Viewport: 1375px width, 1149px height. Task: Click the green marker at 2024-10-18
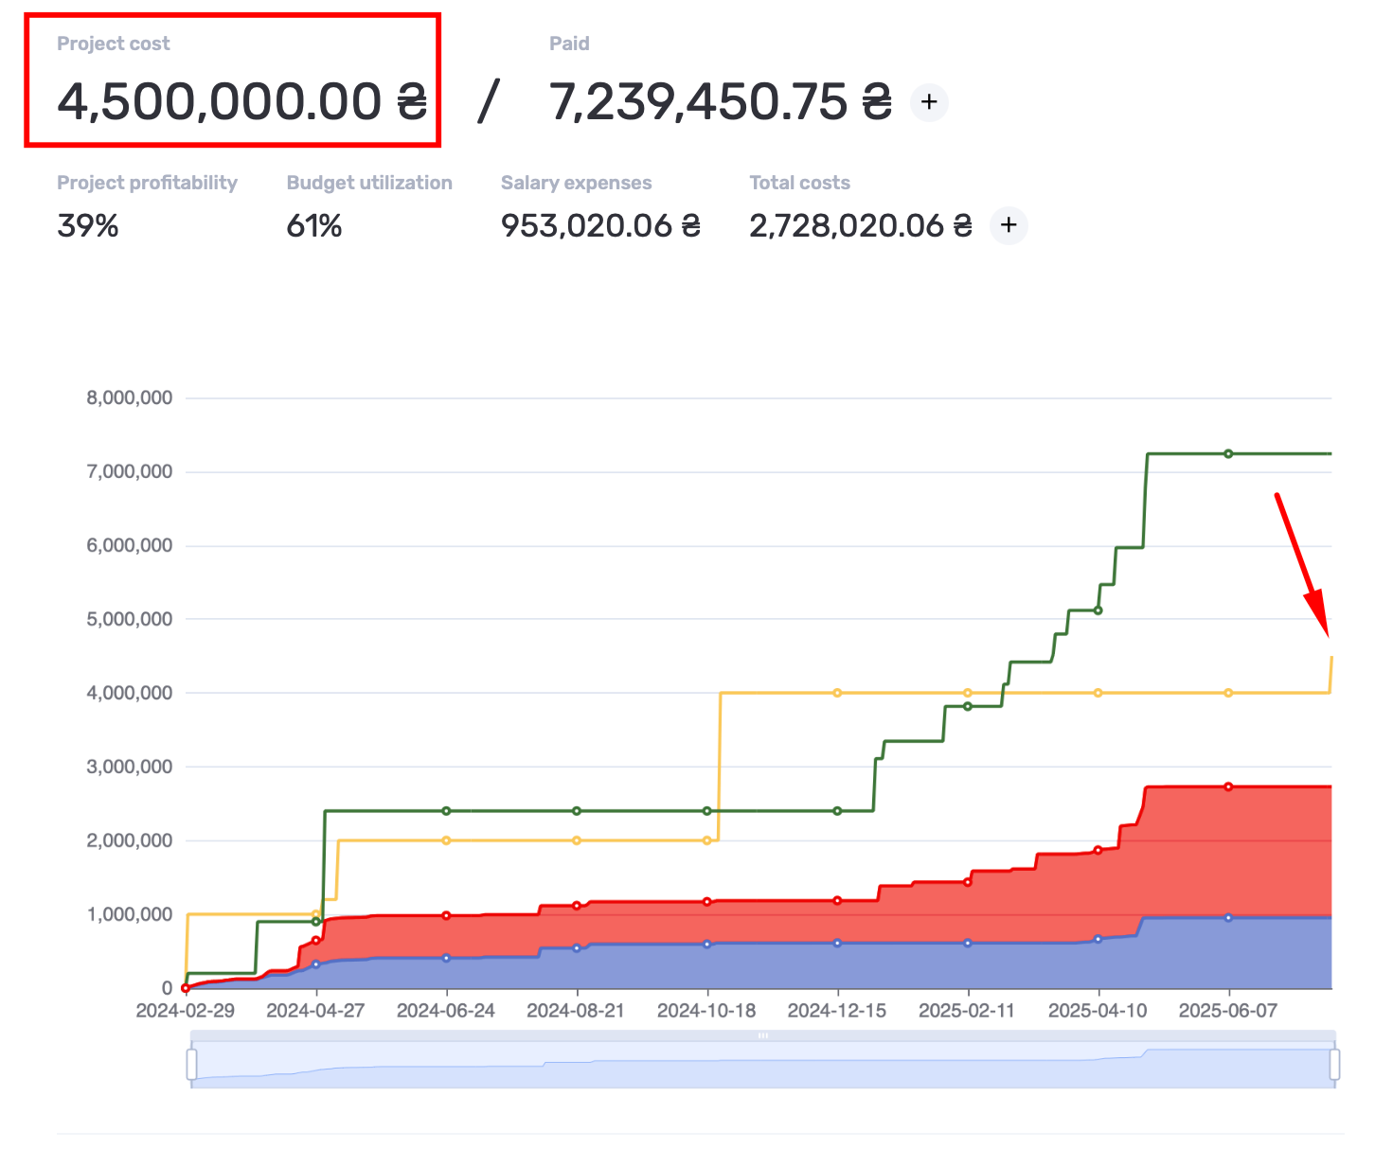[706, 811]
